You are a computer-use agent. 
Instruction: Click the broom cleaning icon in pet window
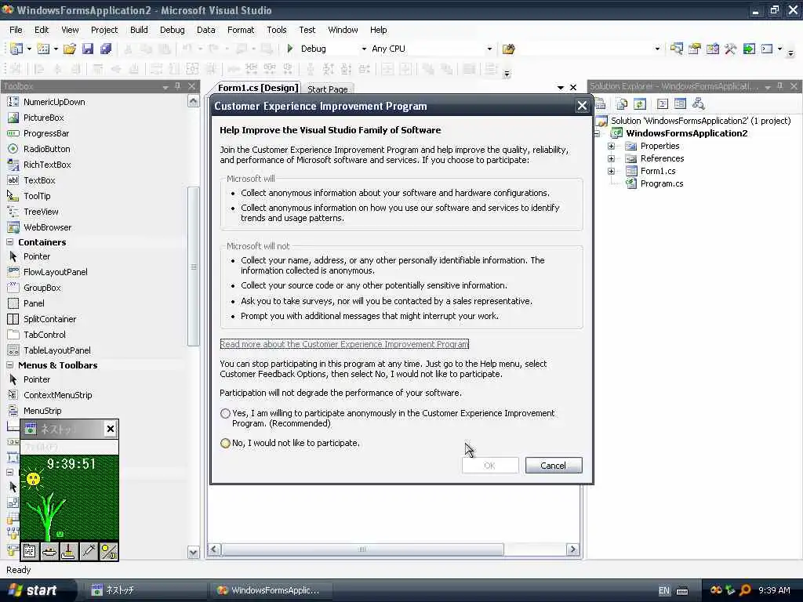point(69,551)
